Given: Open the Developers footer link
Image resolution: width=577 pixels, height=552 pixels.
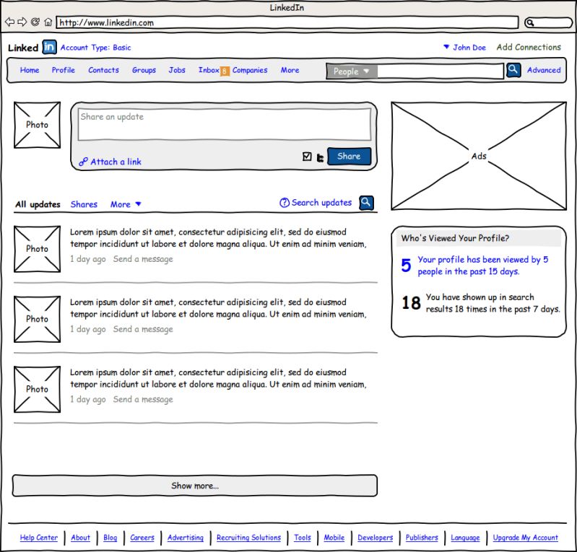Looking at the screenshot, I should coord(376,538).
